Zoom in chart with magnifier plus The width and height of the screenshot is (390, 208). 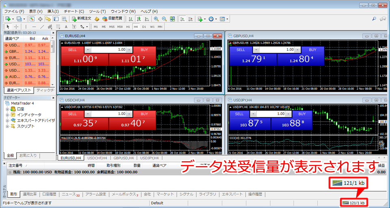pos(156,19)
